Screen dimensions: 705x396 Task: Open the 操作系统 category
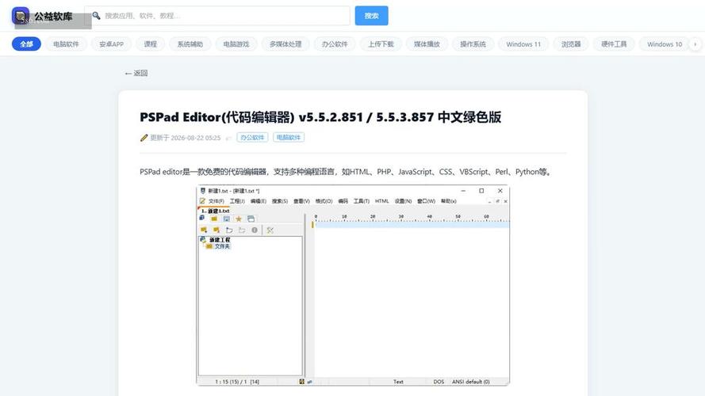click(473, 44)
